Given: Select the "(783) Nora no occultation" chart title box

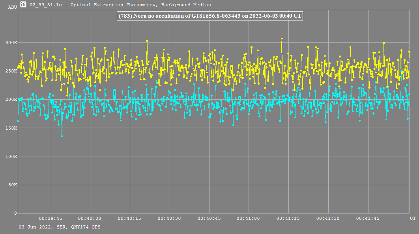Looking at the screenshot, I should coord(210,16).
